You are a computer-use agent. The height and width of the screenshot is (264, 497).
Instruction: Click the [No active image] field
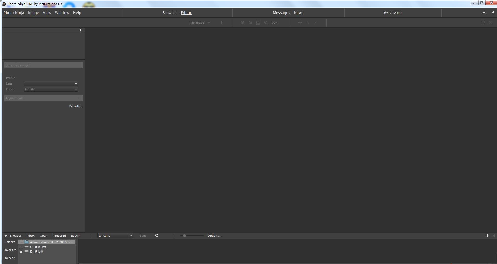[44, 65]
